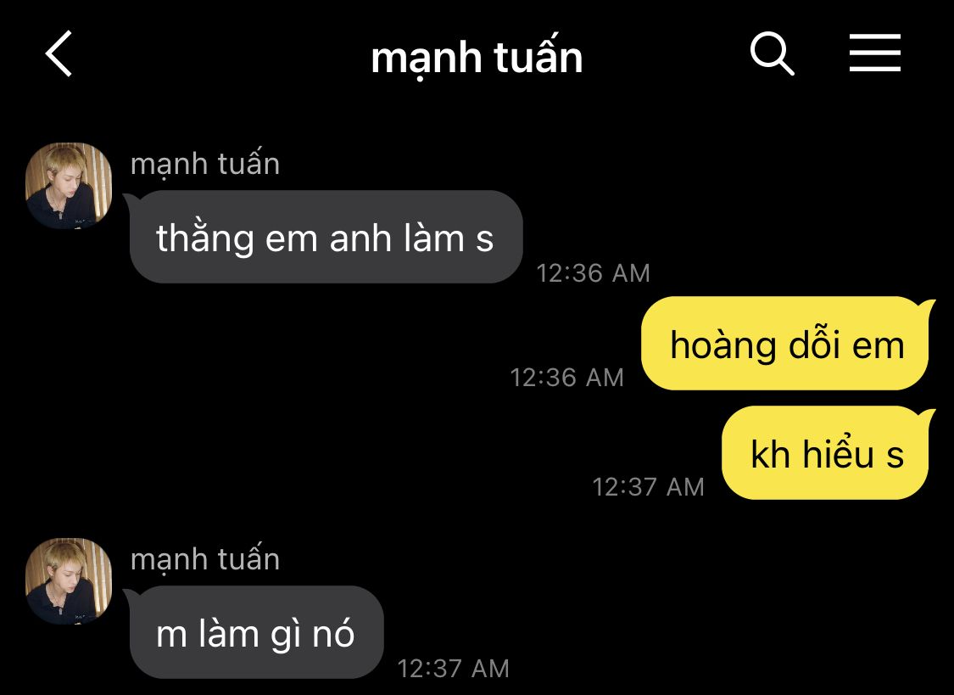This screenshot has width=954, height=695.
Task: Tap 12:37 AM timestamp beside 'kh hiểu s'
Action: [x=649, y=487]
